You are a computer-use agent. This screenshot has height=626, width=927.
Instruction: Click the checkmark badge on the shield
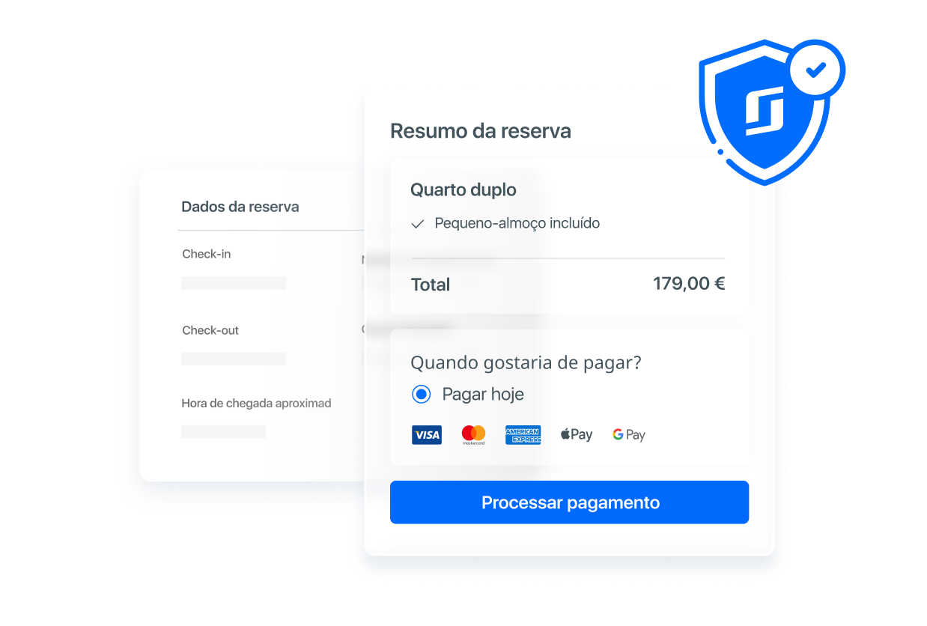pos(816,70)
